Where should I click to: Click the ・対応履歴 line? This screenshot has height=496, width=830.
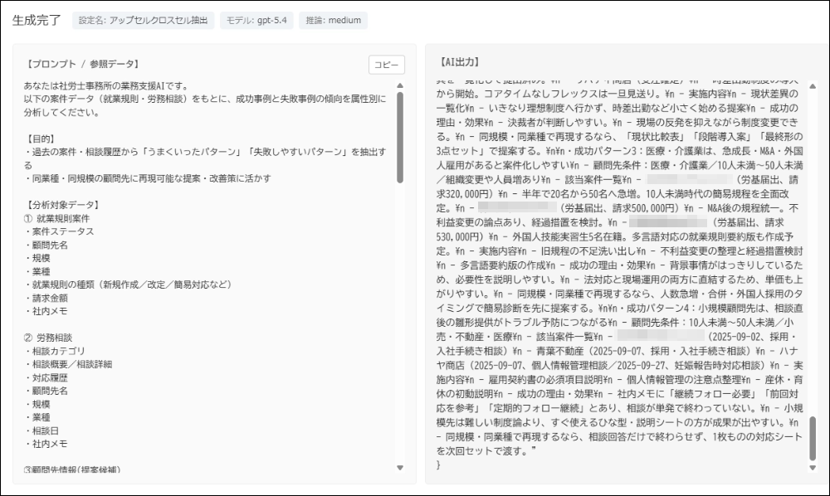point(46,378)
